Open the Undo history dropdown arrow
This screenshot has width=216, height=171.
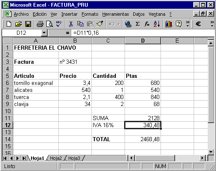coord(119,24)
